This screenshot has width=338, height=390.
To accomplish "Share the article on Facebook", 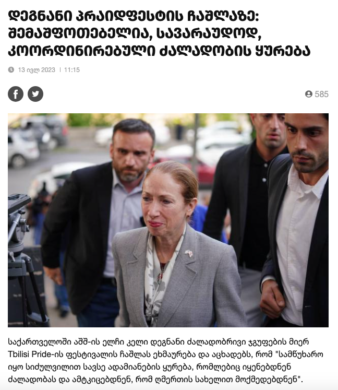I will (16, 94).
